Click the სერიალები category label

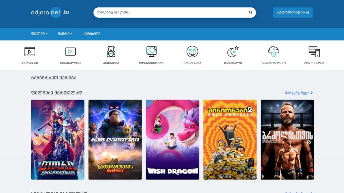(x=71, y=63)
